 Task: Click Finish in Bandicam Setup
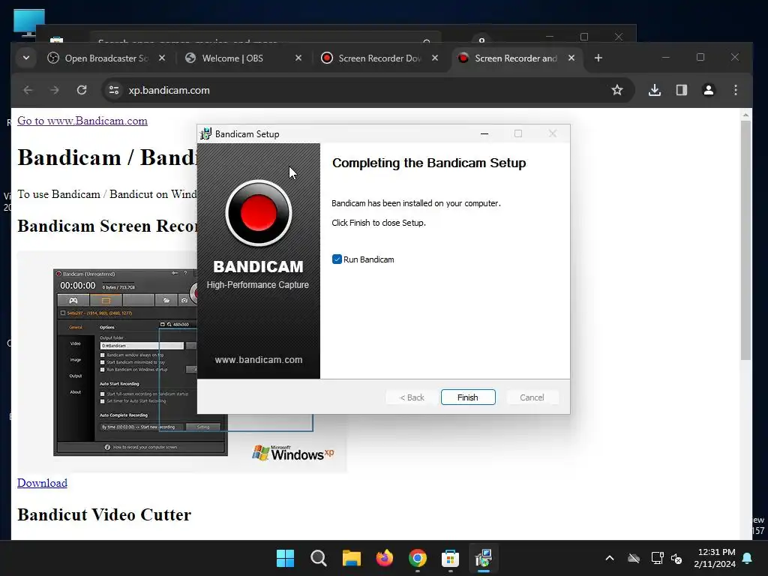click(468, 397)
